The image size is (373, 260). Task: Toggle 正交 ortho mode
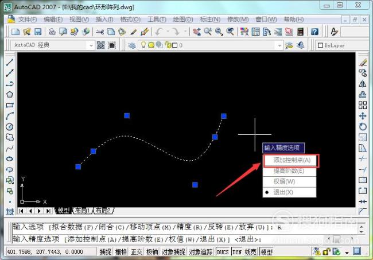[137, 251]
